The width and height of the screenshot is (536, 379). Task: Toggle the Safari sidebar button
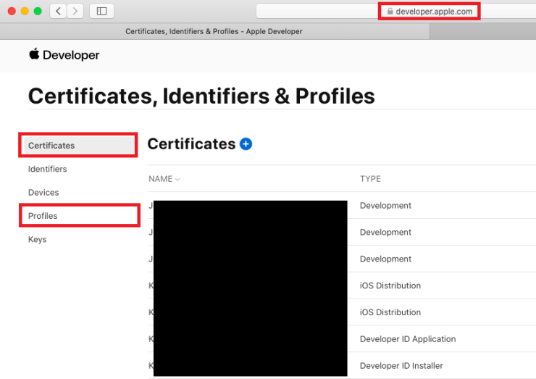pos(101,11)
